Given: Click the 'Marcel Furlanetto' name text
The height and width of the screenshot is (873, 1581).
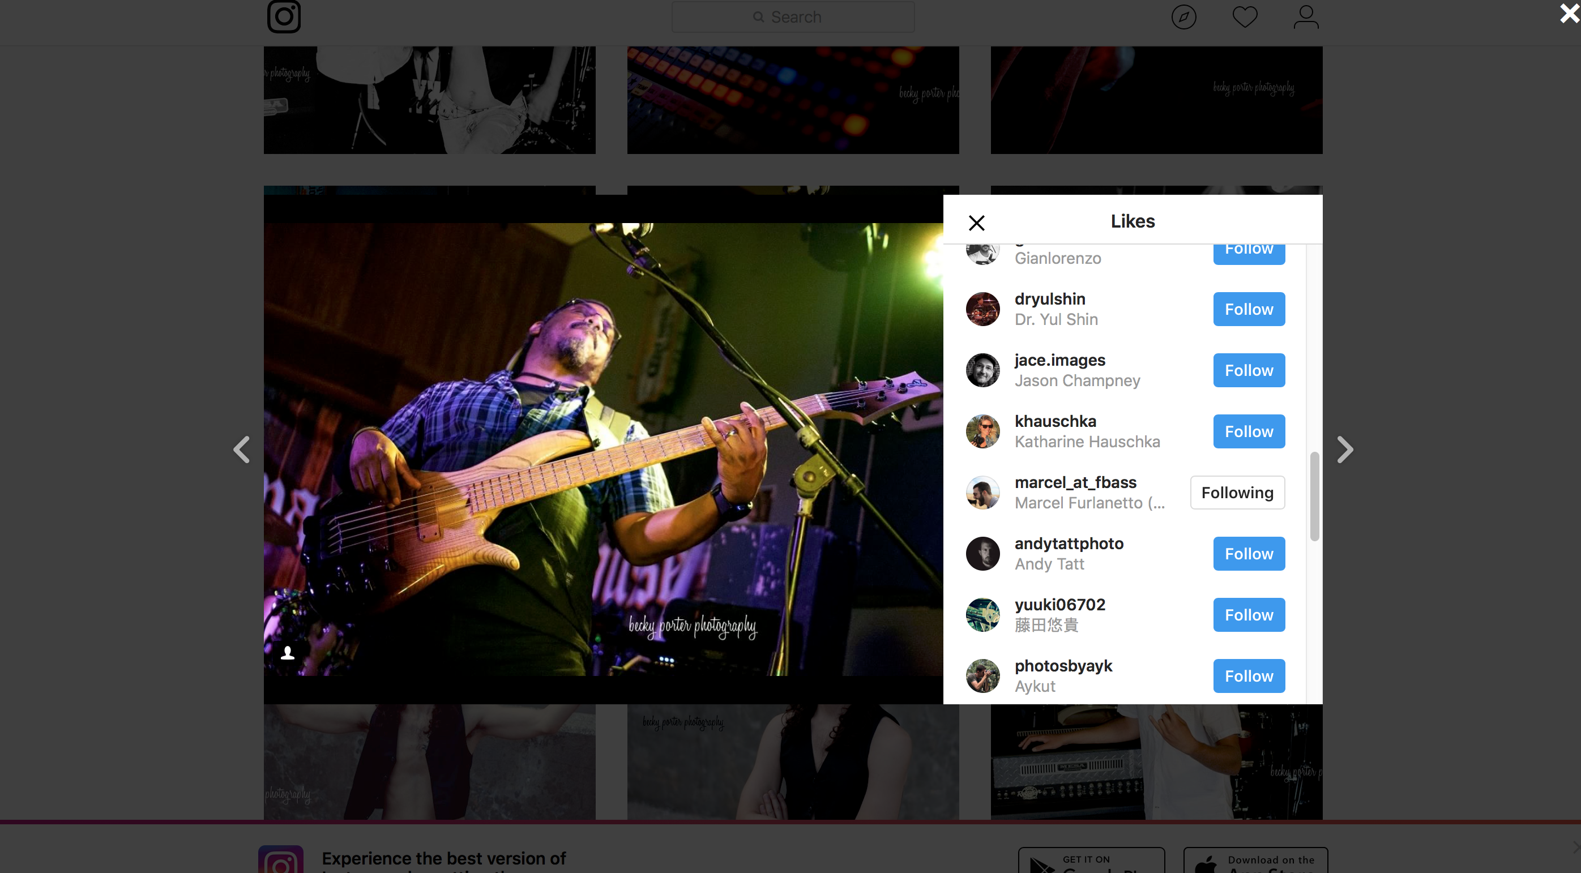Looking at the screenshot, I should [x=1089, y=503].
